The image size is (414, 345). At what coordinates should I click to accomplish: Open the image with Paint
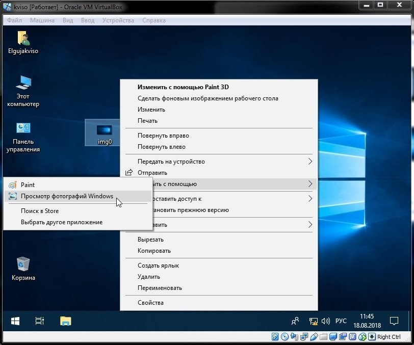[x=78, y=185]
